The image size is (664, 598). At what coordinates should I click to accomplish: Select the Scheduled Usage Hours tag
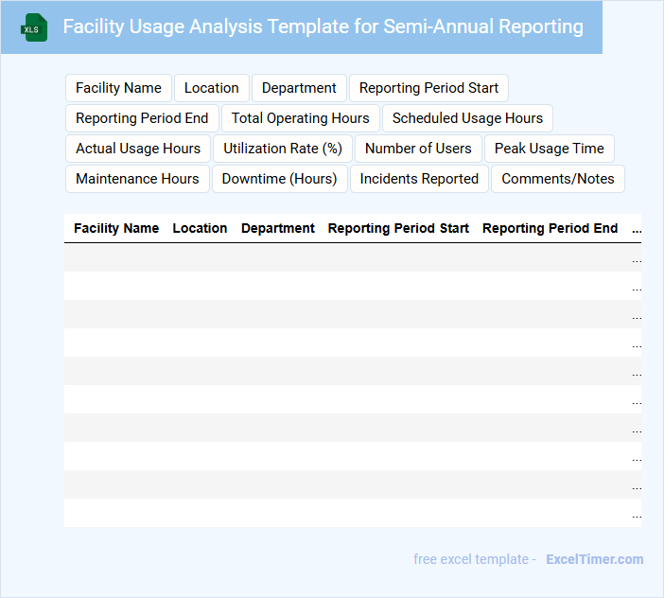tap(467, 118)
